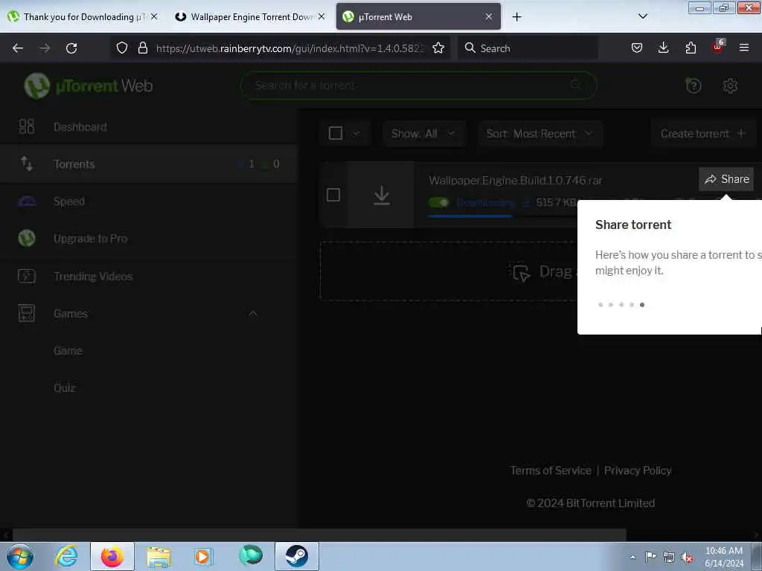Close the µTorrent Web browser tab
This screenshot has width=762, height=571.
[x=489, y=17]
